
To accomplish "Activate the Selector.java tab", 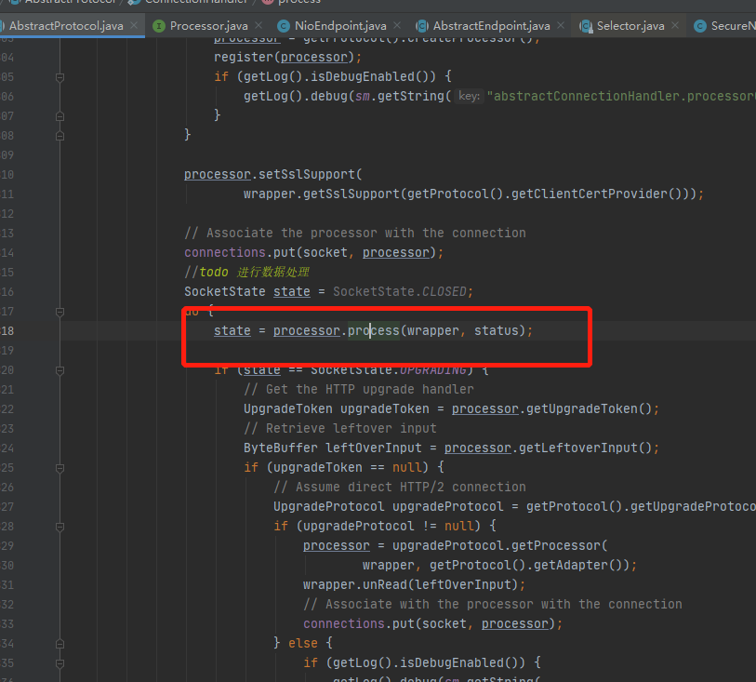I will pos(630,25).
